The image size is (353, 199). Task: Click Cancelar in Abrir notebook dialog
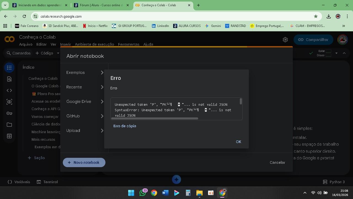277,163
